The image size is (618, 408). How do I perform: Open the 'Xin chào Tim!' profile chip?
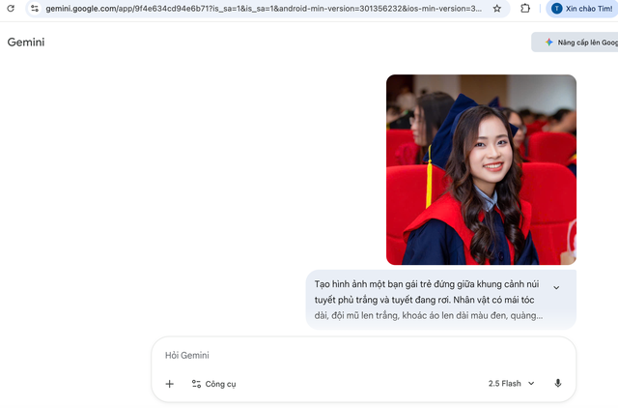581,9
